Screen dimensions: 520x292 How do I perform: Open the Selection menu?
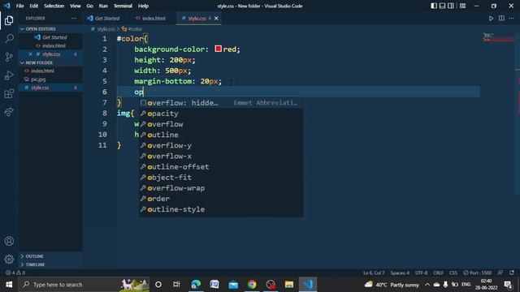tap(54, 6)
